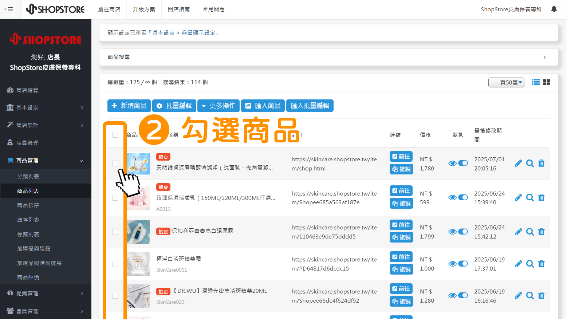Collapse 商品管理 sidebar menu
The width and height of the screenshot is (567, 319).
click(x=46, y=161)
